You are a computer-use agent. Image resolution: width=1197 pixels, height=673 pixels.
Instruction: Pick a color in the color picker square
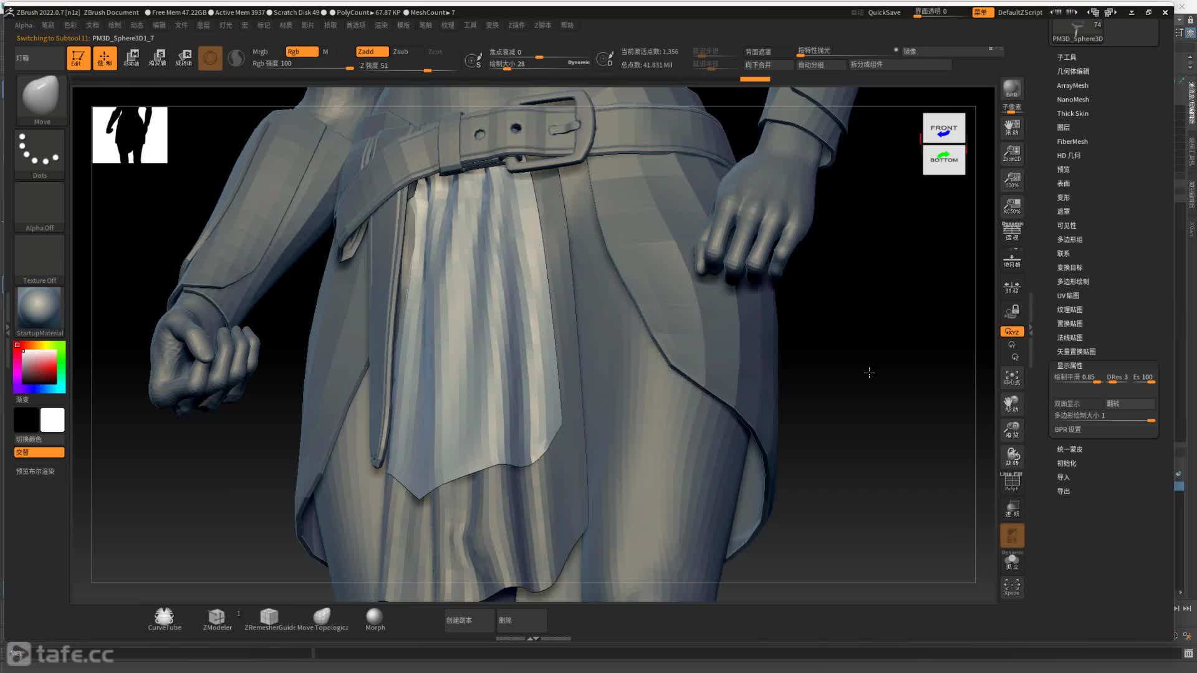coord(39,367)
